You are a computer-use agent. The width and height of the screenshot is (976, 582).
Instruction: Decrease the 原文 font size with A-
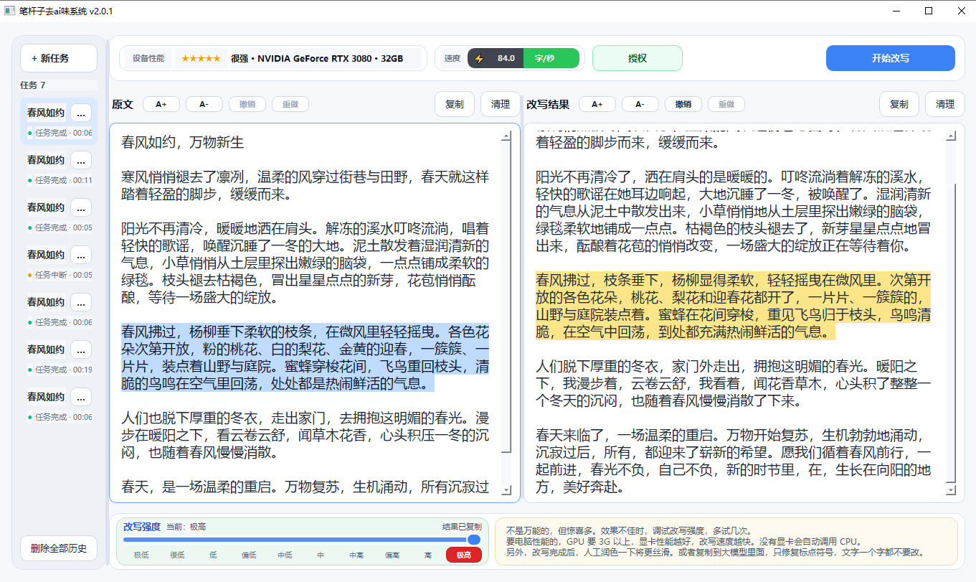click(x=204, y=104)
